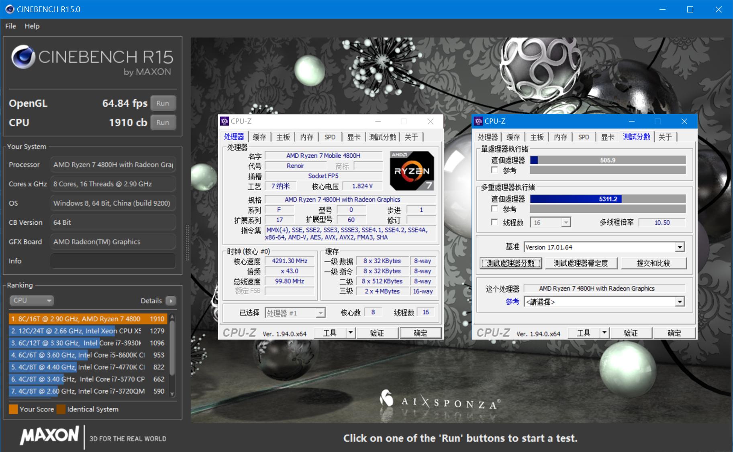Click the Details arrow in the Ranking panel
Viewport: 733px width, 452px height.
coord(170,300)
